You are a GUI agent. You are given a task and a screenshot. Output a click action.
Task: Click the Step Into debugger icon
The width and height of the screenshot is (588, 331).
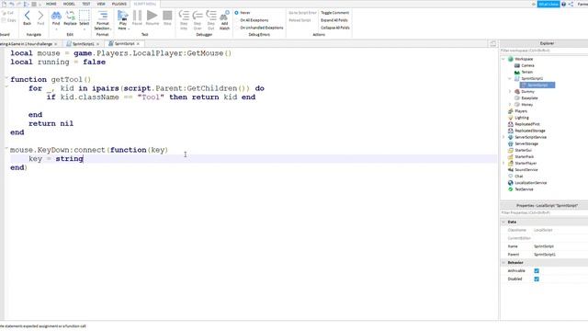point(184,16)
